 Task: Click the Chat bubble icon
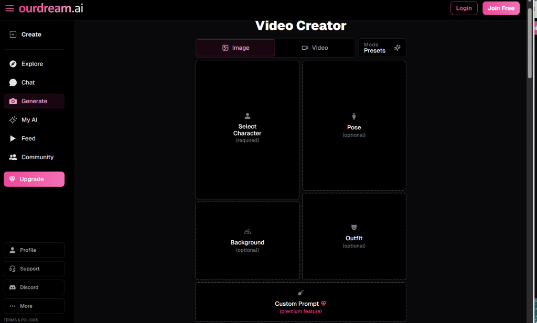tap(13, 83)
